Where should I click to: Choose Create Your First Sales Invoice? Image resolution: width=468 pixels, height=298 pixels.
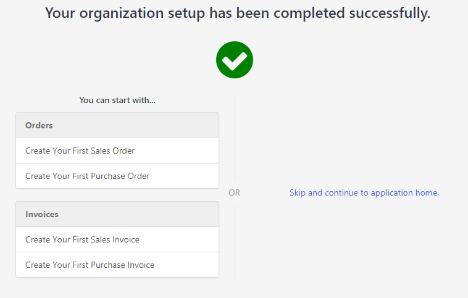coord(117,239)
